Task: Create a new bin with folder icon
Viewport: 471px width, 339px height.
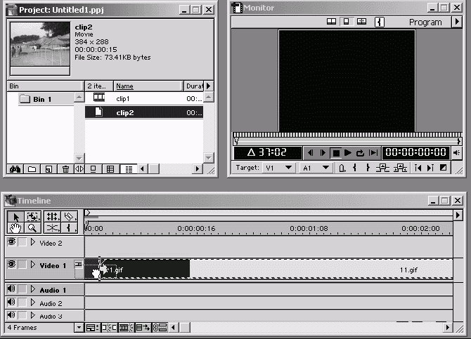Action: coord(32,169)
